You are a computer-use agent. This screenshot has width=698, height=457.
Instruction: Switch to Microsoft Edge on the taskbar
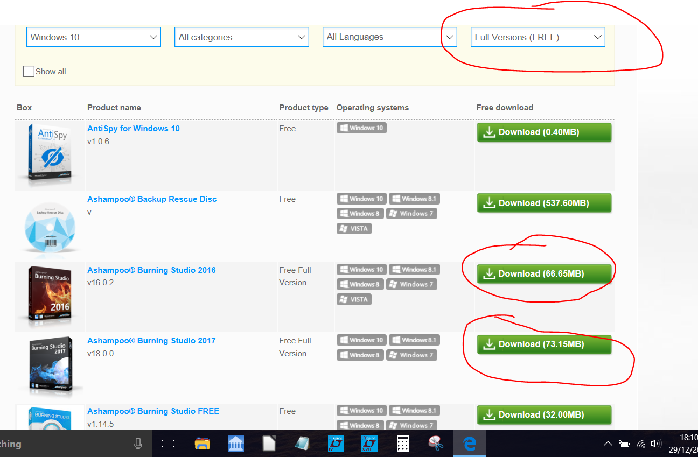coord(470,444)
